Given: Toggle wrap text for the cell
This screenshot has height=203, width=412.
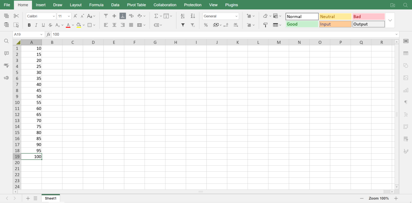Looking at the screenshot, I should [x=131, y=16].
